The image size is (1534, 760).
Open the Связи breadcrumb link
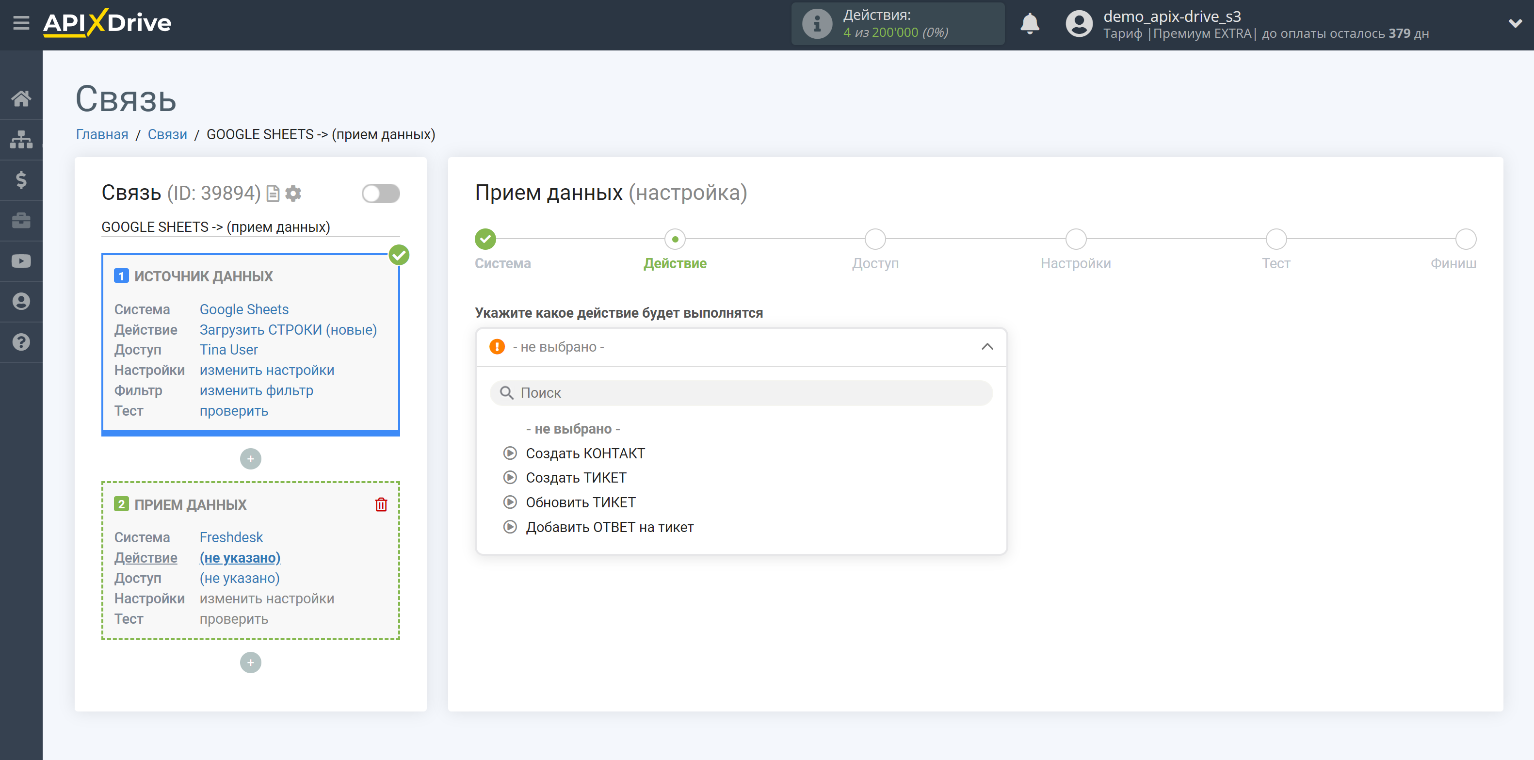[x=167, y=135]
